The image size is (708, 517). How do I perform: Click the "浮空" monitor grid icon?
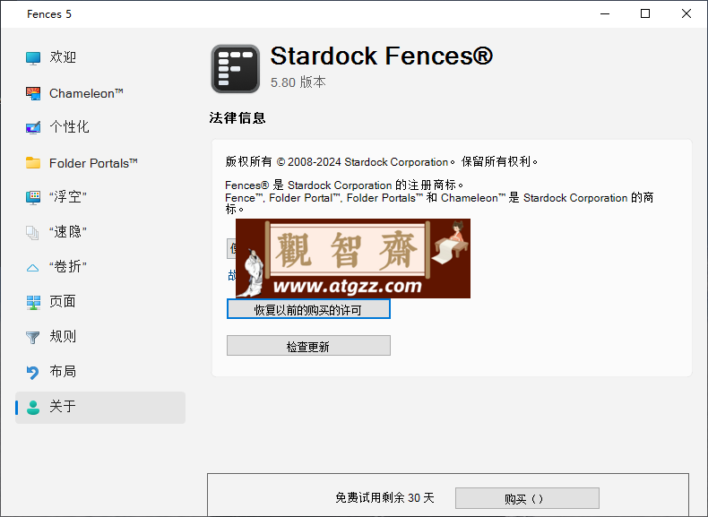33,197
